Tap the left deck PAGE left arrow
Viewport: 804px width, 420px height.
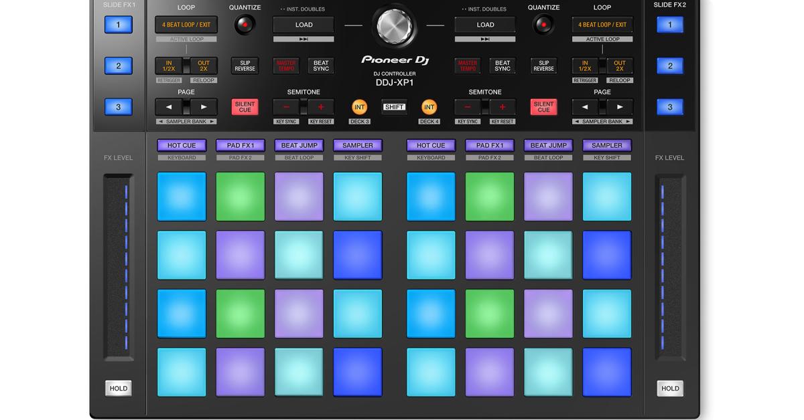coord(169,106)
